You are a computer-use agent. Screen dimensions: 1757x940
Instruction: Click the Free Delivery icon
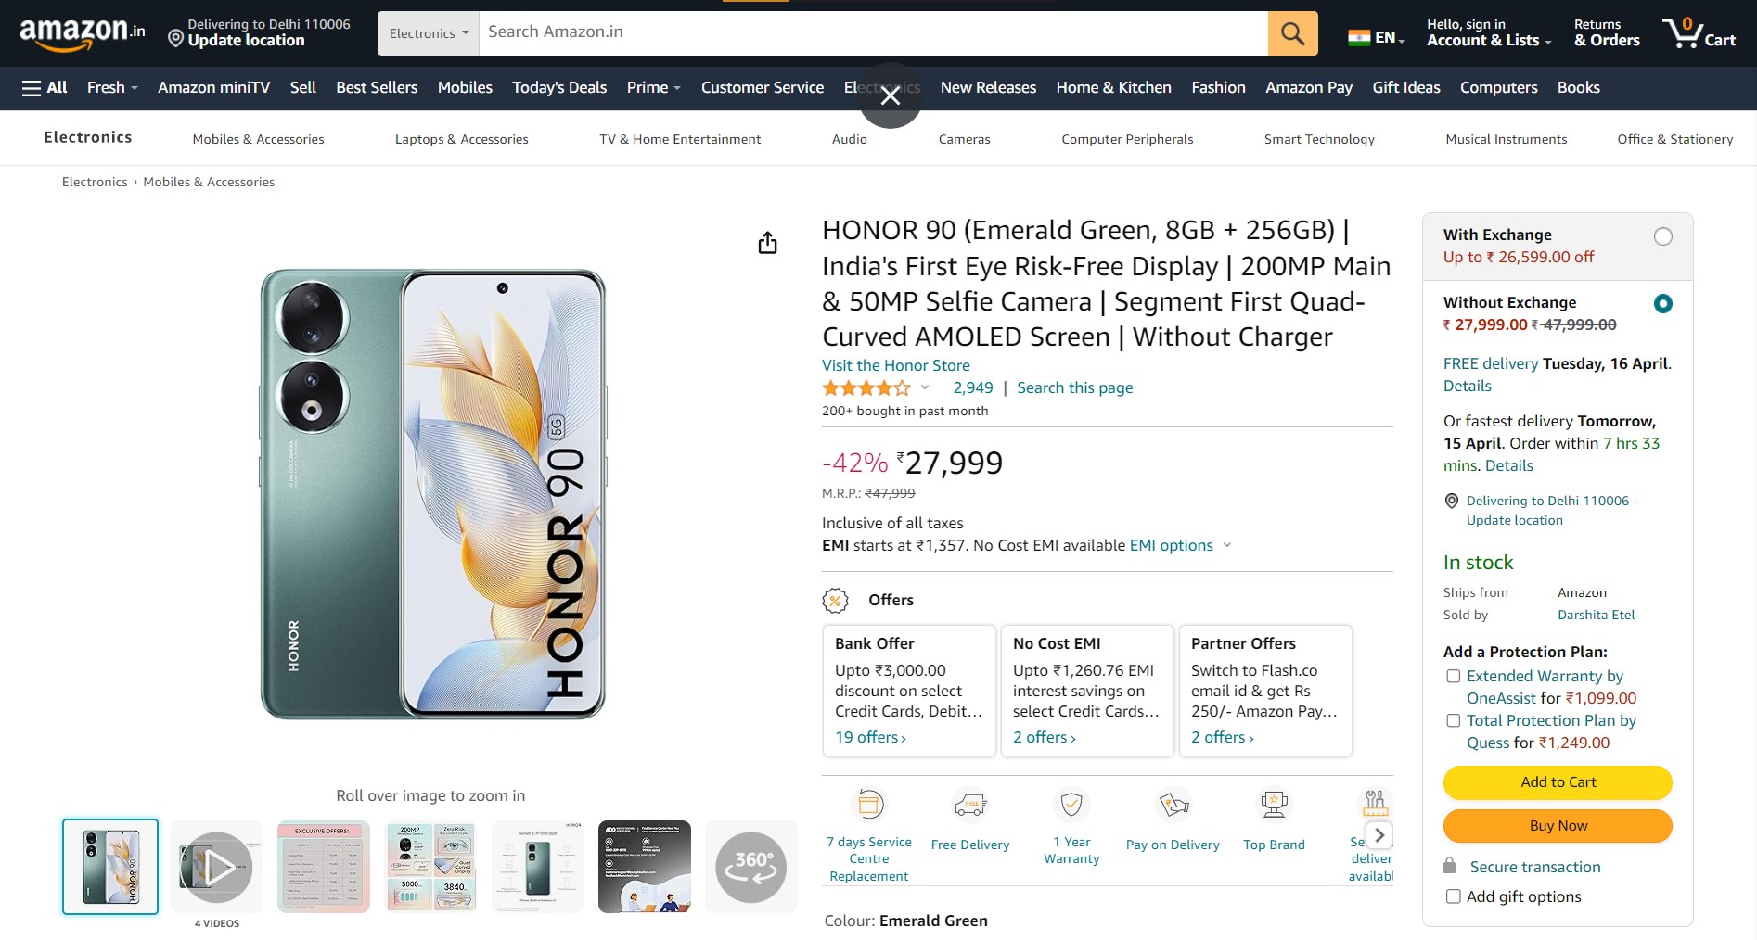970,806
